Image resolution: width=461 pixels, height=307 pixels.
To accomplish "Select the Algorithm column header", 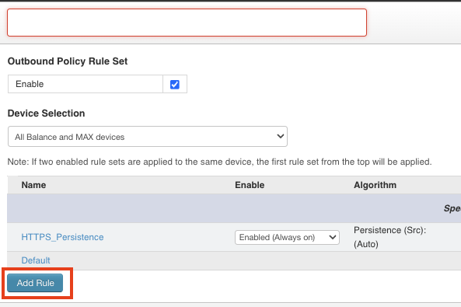I will tap(375, 185).
